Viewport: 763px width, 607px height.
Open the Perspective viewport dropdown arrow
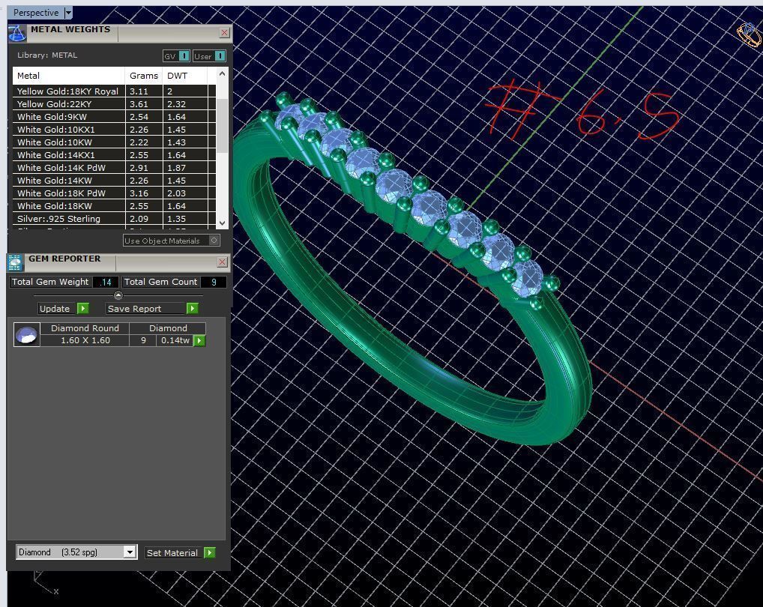tap(68, 13)
